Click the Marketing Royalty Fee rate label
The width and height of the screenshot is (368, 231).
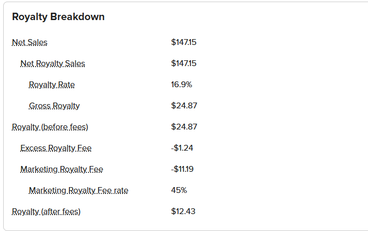(78, 190)
